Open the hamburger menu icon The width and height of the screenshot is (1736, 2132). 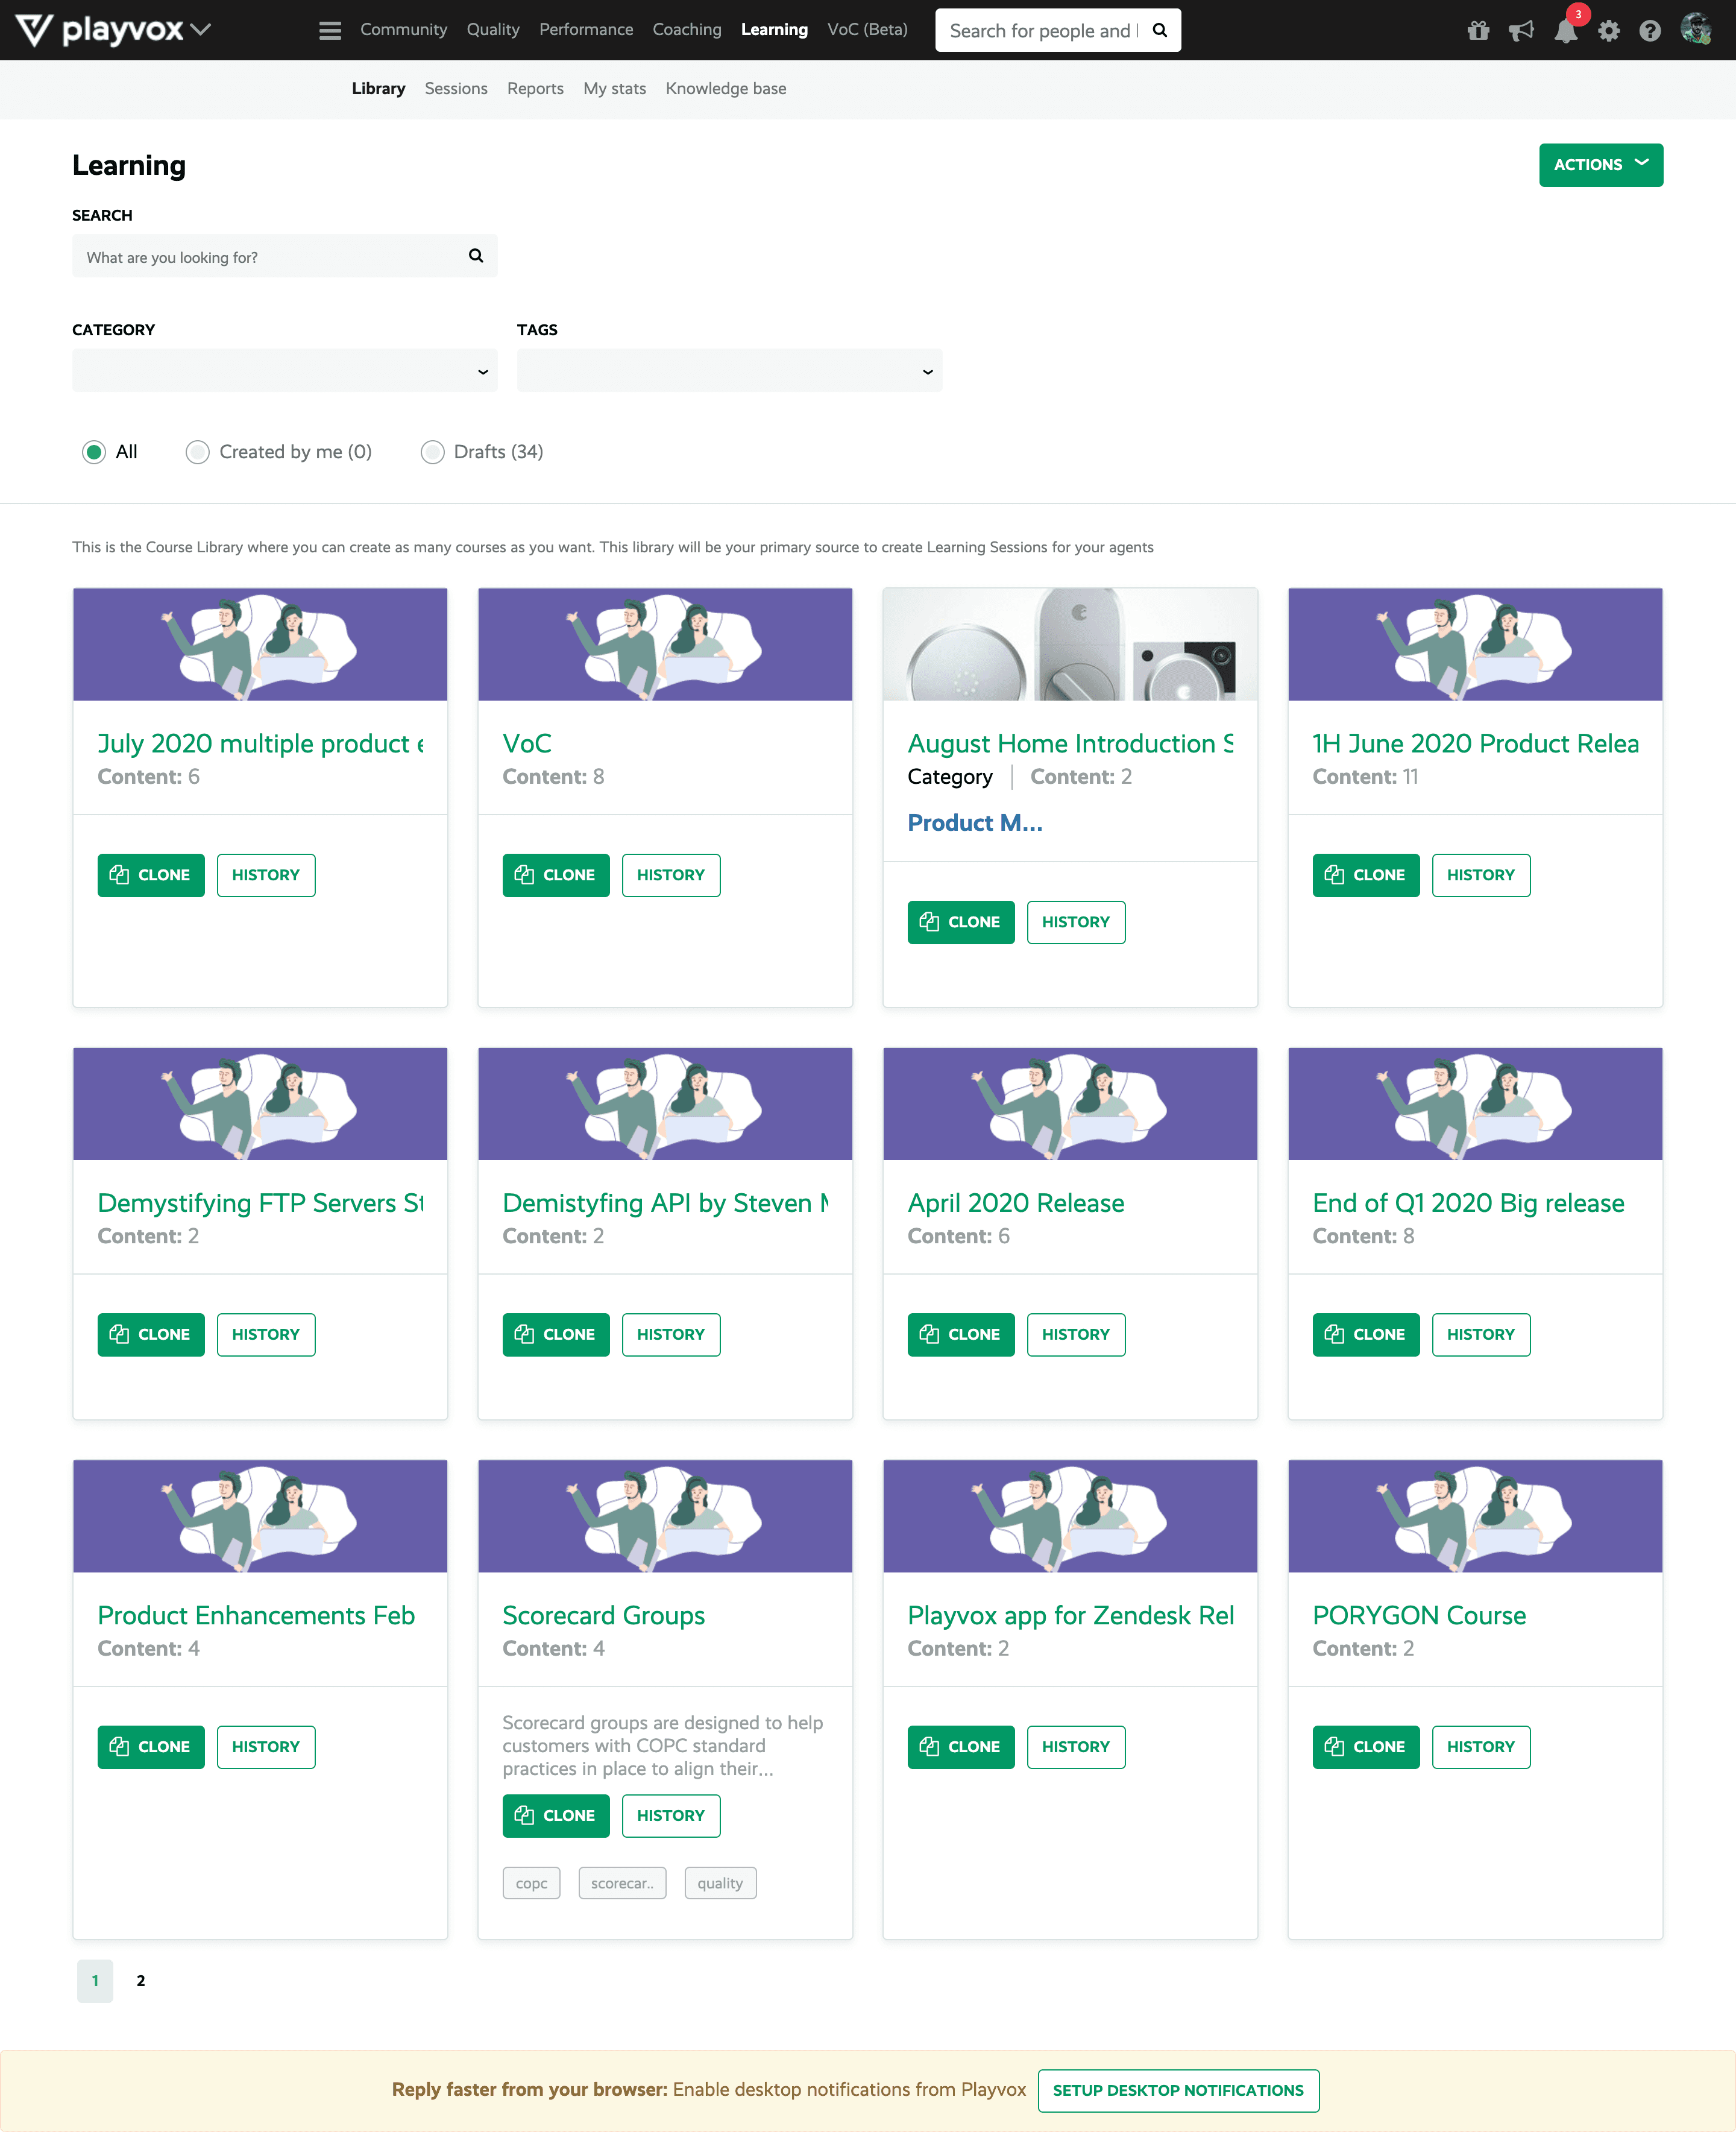coord(330,30)
